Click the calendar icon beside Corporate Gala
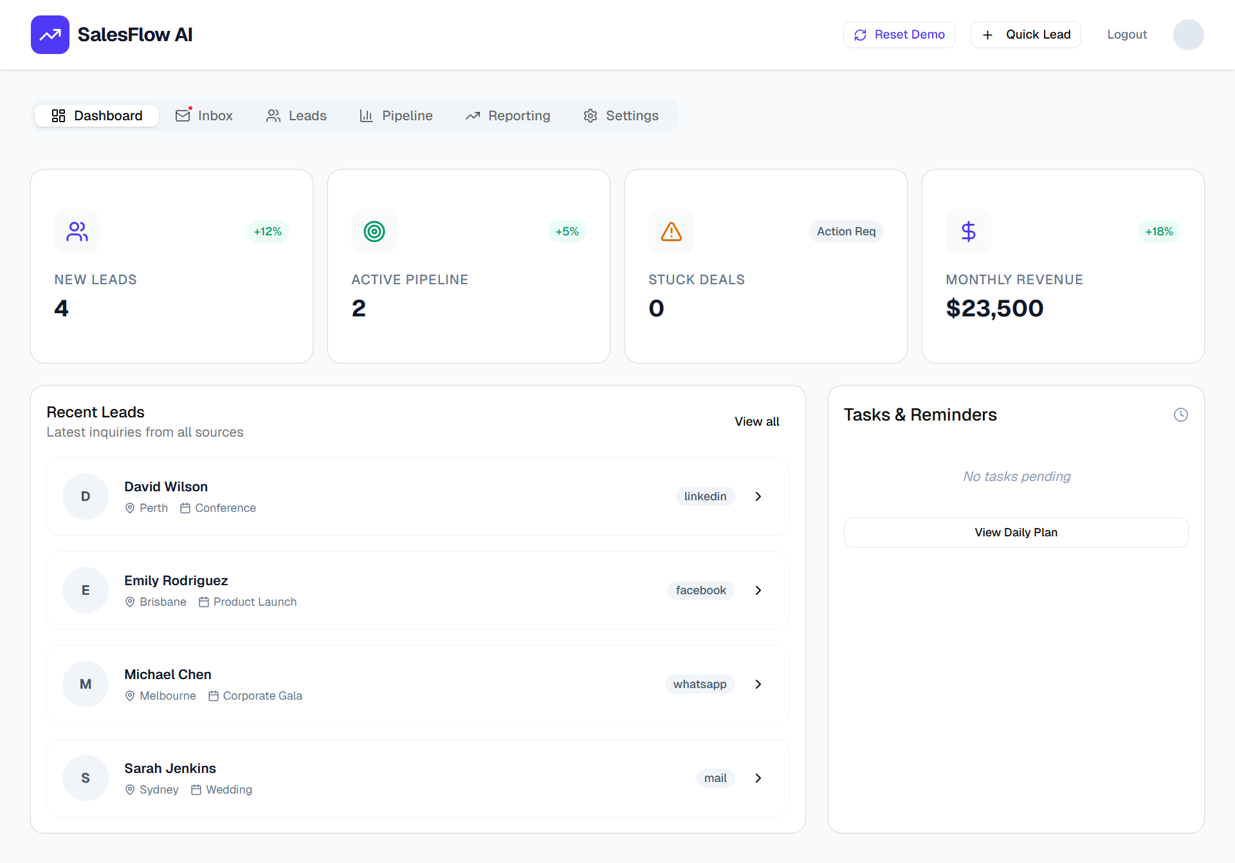 214,696
